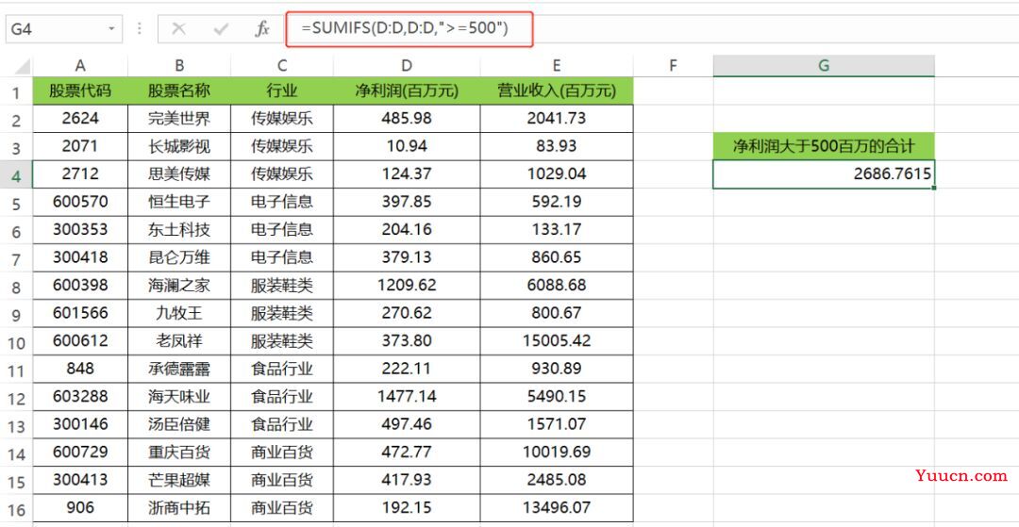1019x527 pixels.
Task: Click the formula bar options dots handle
Action: point(139,29)
